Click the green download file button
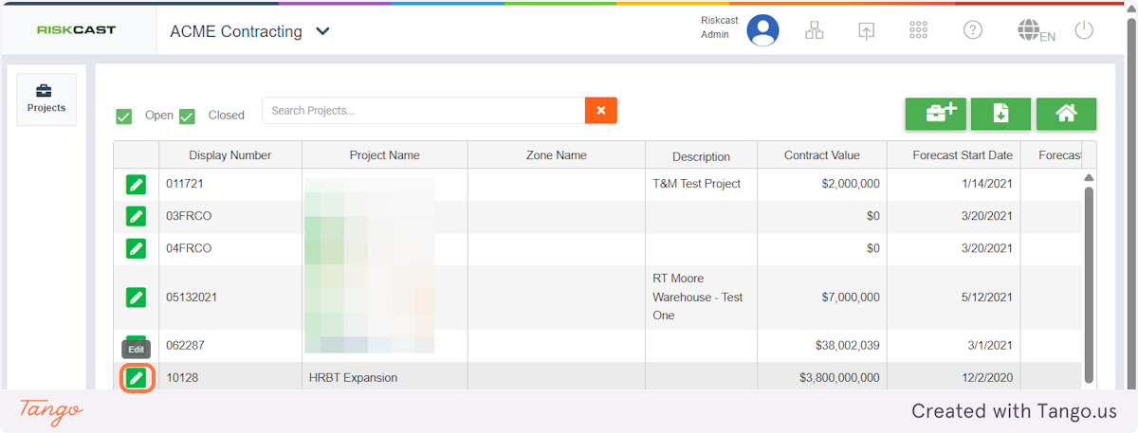1138x433 pixels. click(1000, 114)
